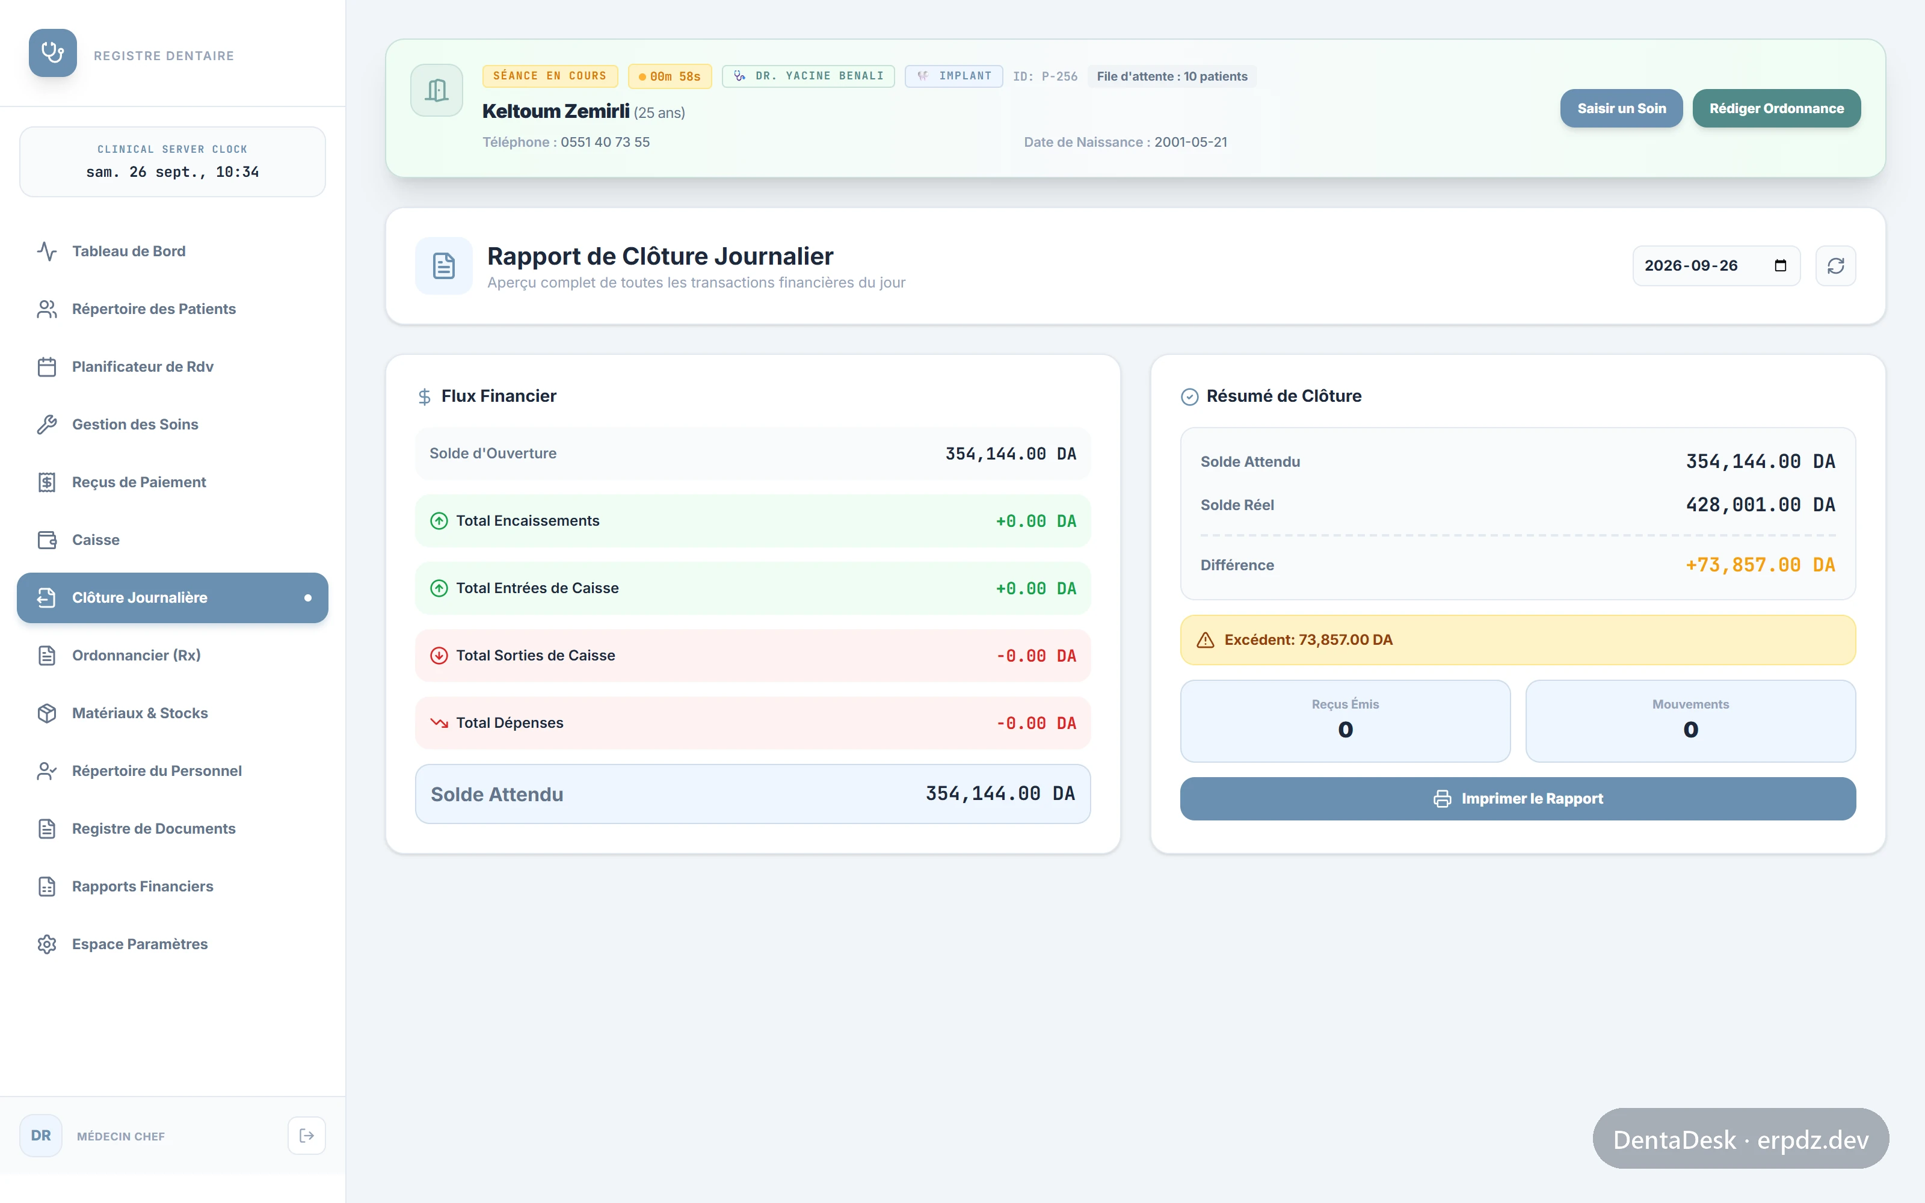Click Imprimer le Rapport button
This screenshot has width=1925, height=1203.
coord(1518,799)
